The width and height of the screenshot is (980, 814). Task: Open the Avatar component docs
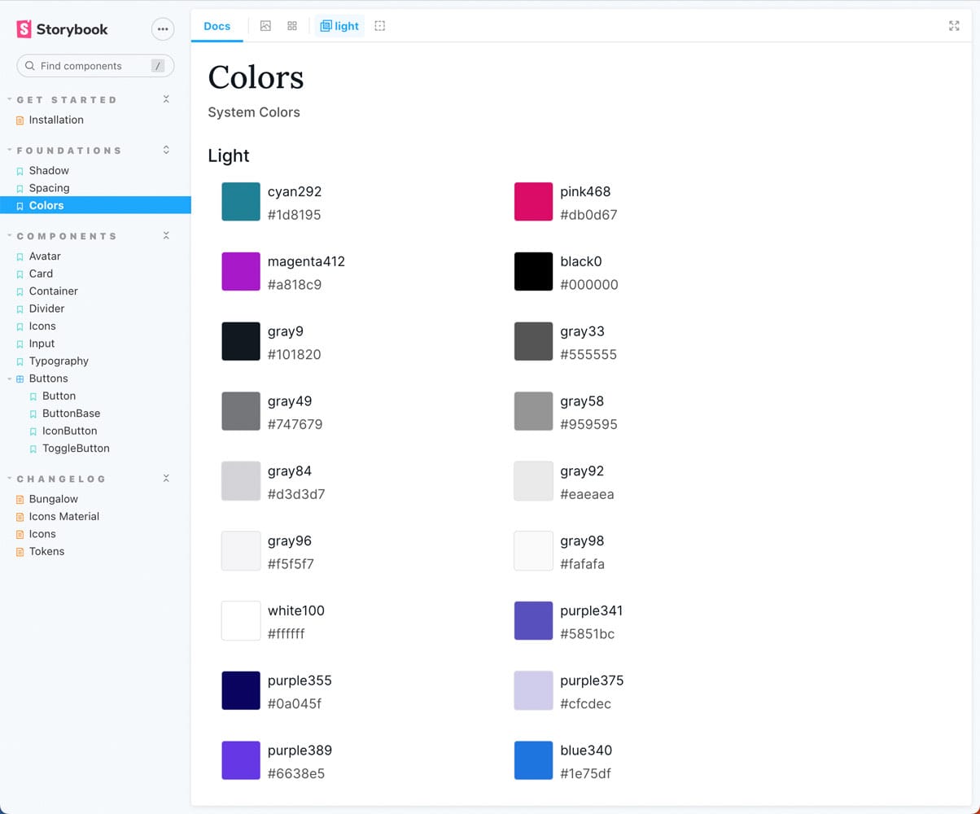pos(45,256)
